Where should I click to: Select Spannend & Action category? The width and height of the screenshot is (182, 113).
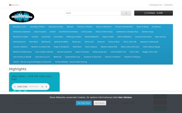tap(56, 27)
